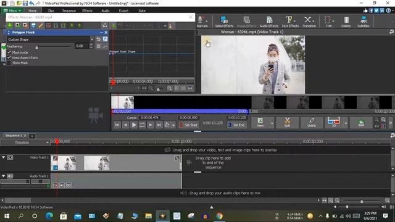Viewport: 395px width, 222px height.
Task: Adjust the volume slider at bottom right
Action: tap(347, 207)
